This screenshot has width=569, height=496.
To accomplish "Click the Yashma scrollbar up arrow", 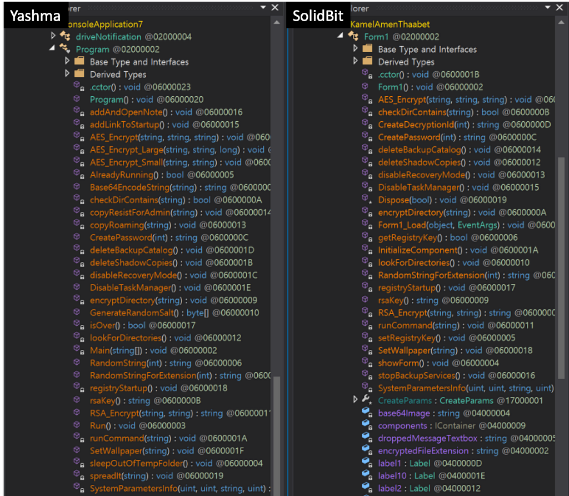I will (x=277, y=22).
